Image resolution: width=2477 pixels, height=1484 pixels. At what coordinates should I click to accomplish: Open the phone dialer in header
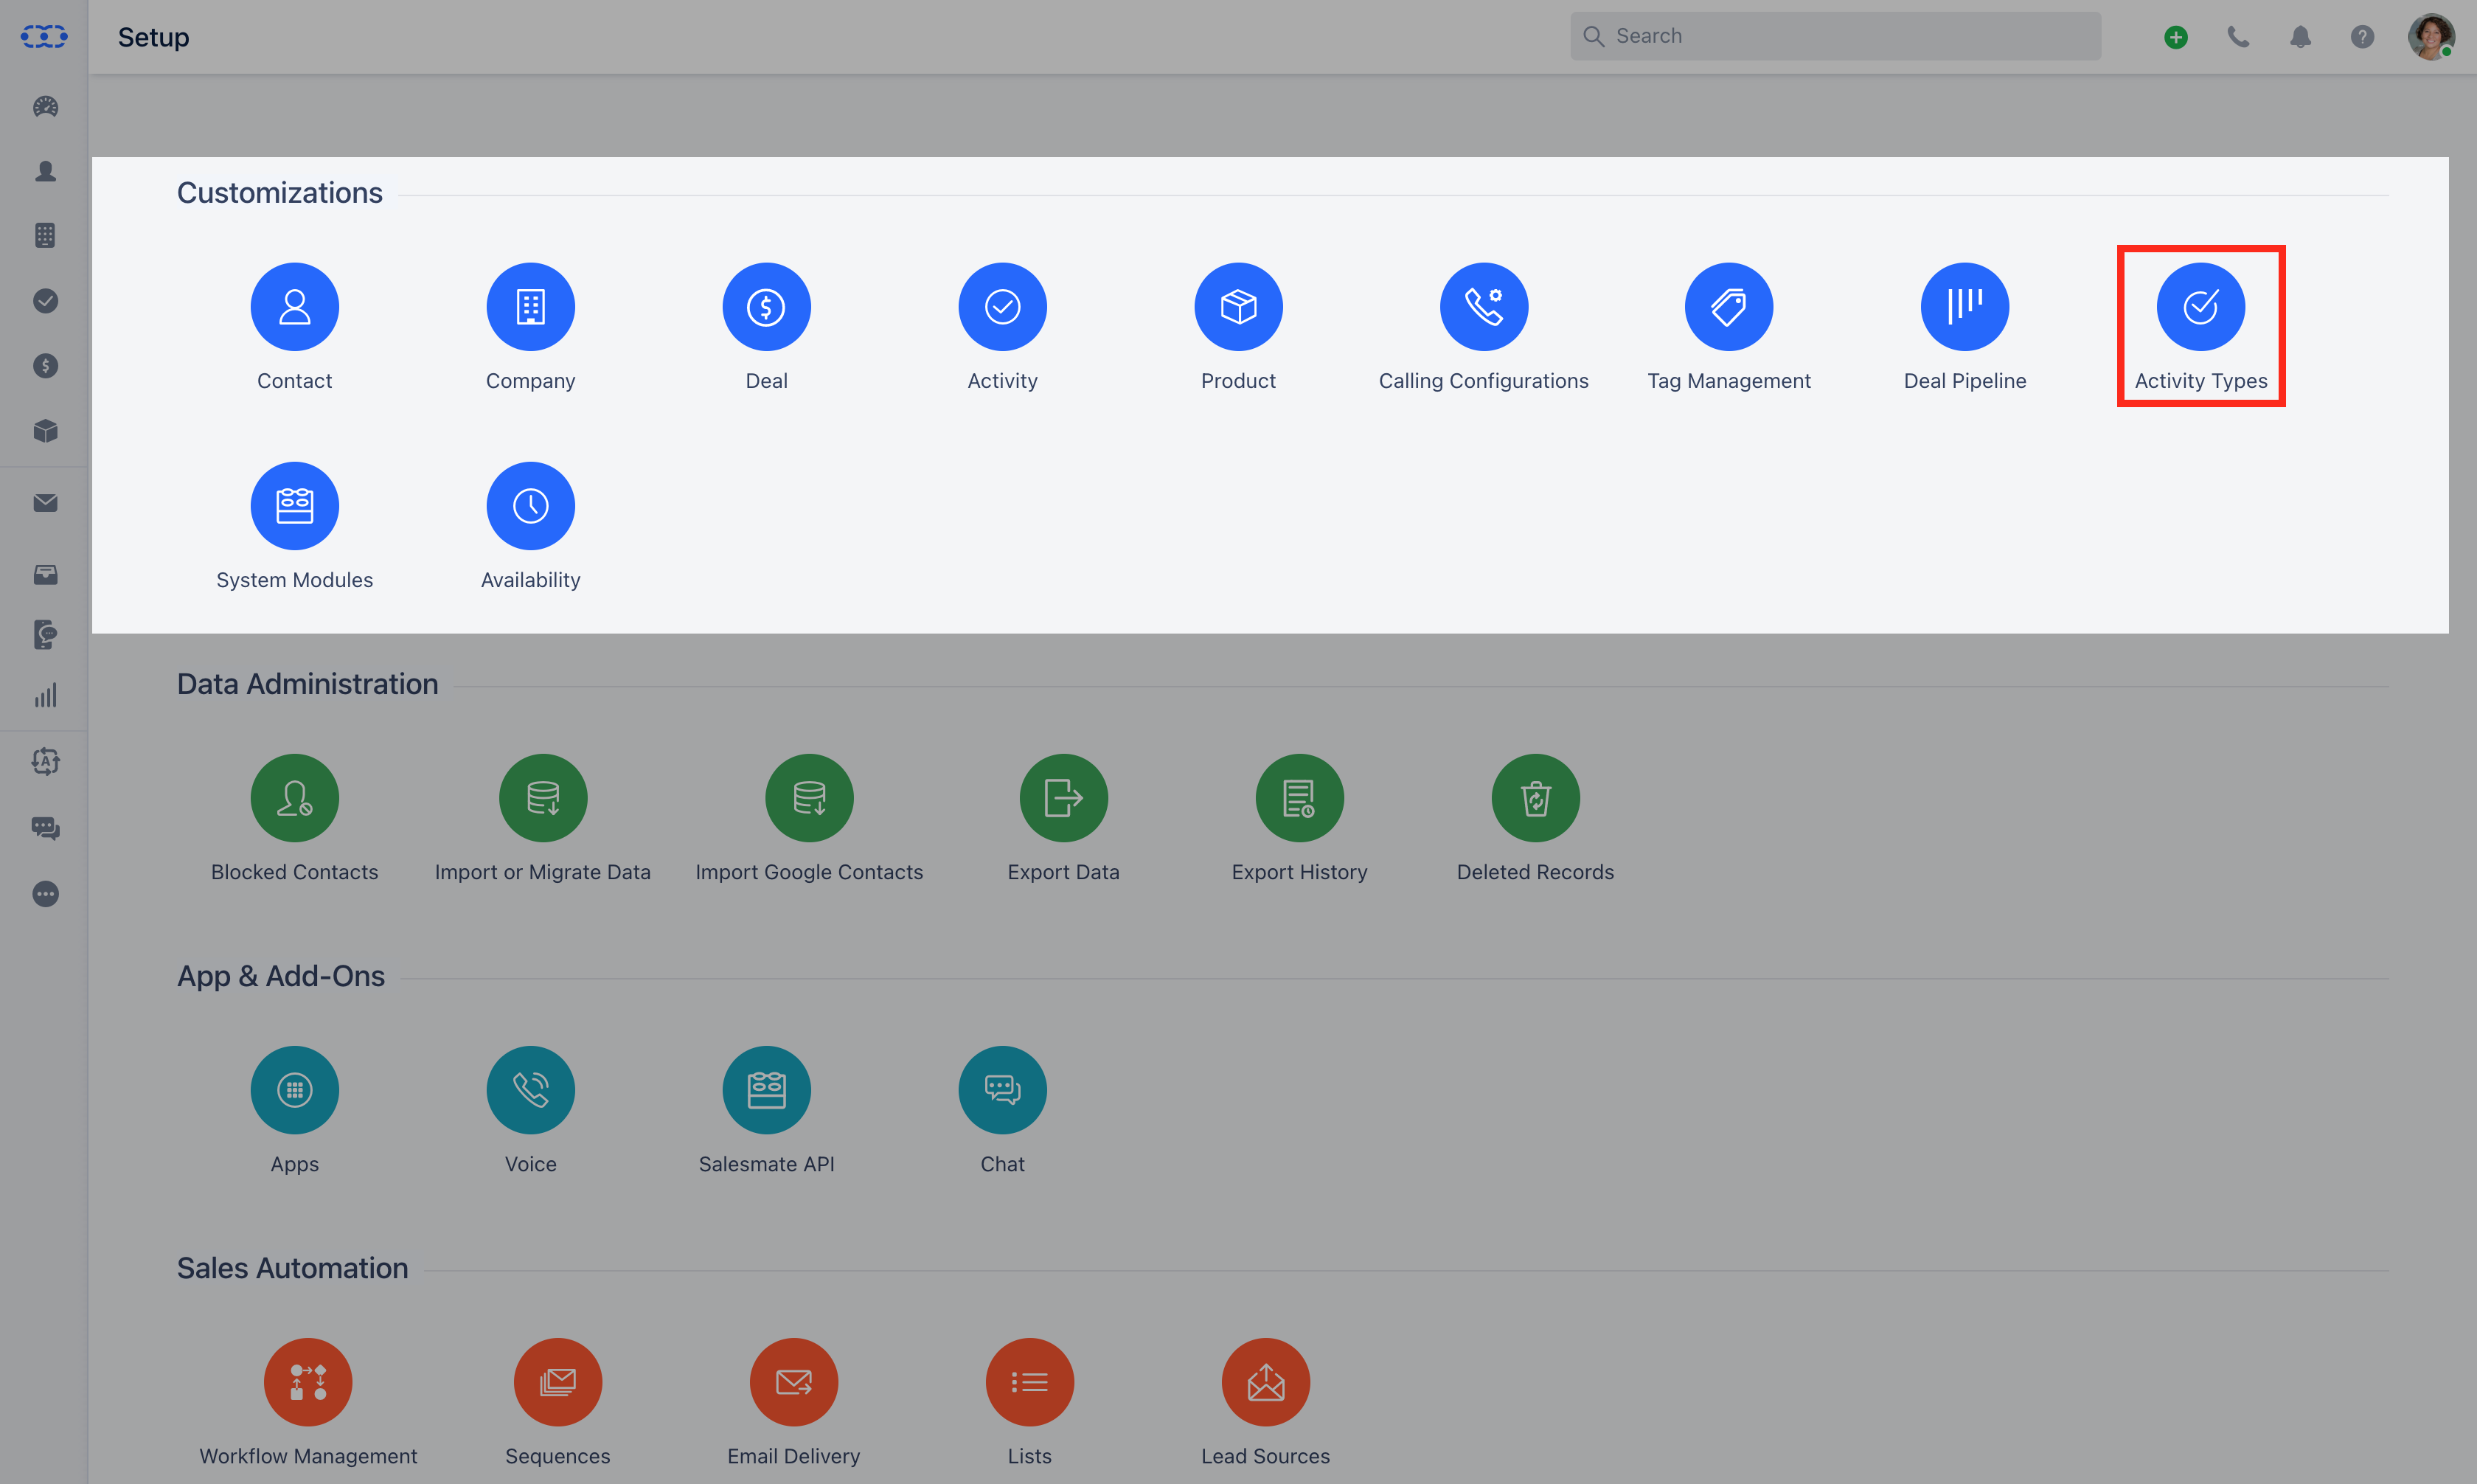(2238, 37)
